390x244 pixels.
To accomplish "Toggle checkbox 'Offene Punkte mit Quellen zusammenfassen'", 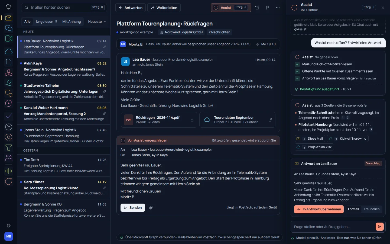I will (x=297, y=71).
